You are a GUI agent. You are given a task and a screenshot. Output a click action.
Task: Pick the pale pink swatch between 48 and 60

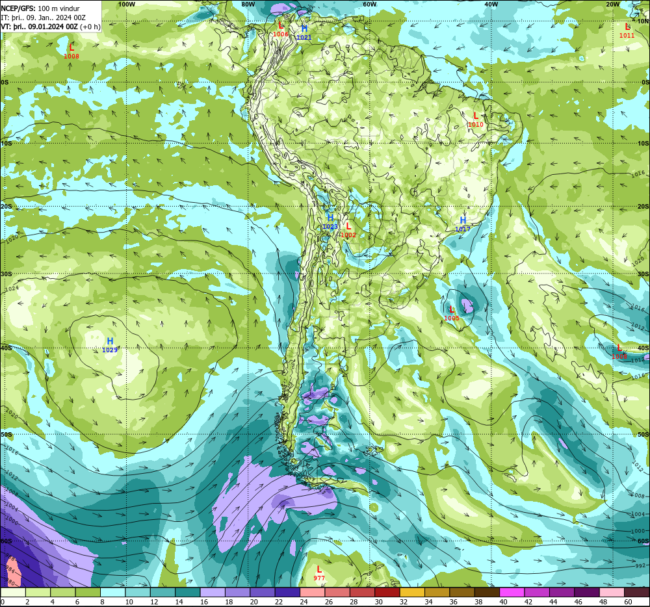coord(612,593)
